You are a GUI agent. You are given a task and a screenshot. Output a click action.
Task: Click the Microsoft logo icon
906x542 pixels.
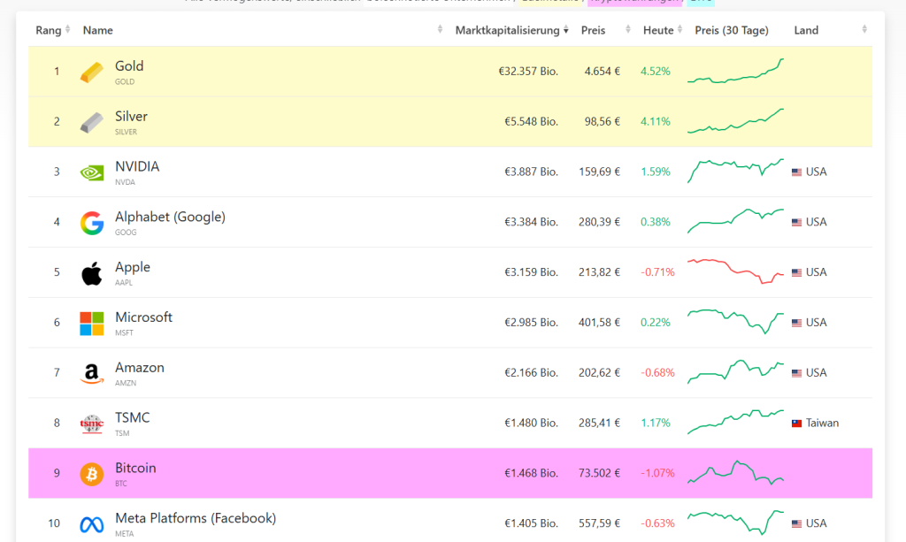click(92, 324)
